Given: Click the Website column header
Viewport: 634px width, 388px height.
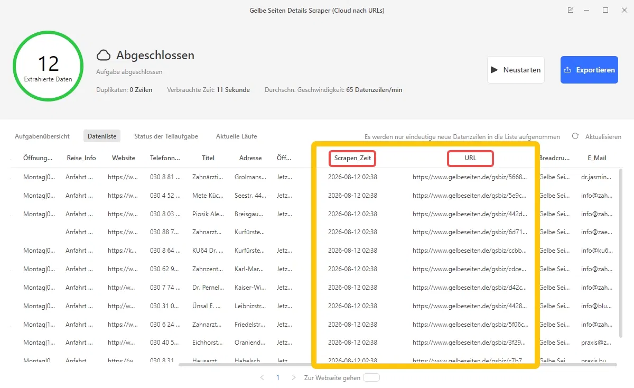Looking at the screenshot, I should tap(124, 158).
